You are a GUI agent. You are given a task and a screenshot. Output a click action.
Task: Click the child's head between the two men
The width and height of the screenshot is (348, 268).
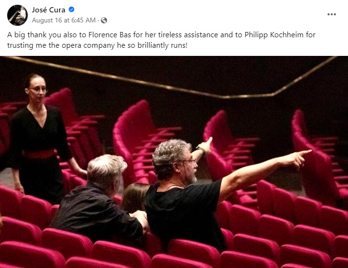point(135,196)
